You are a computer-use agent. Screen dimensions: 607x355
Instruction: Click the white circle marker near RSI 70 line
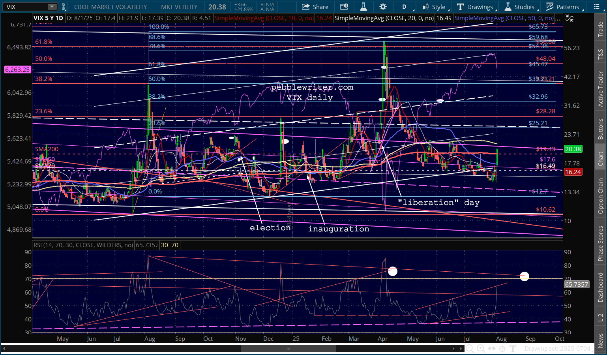coord(524,276)
